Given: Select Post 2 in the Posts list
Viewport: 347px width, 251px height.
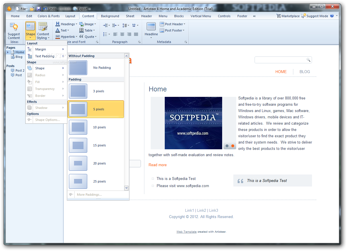Looking at the screenshot, I should tap(18, 70).
